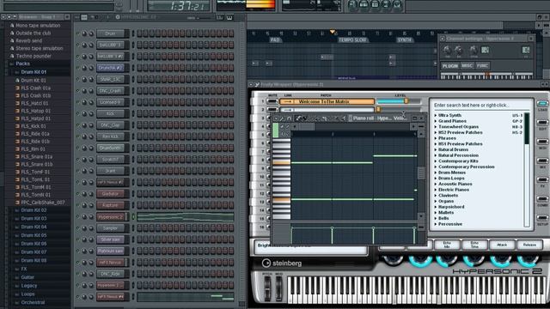Select the DrumSynth channel button
The width and height of the screenshot is (550, 309).
pos(110,148)
